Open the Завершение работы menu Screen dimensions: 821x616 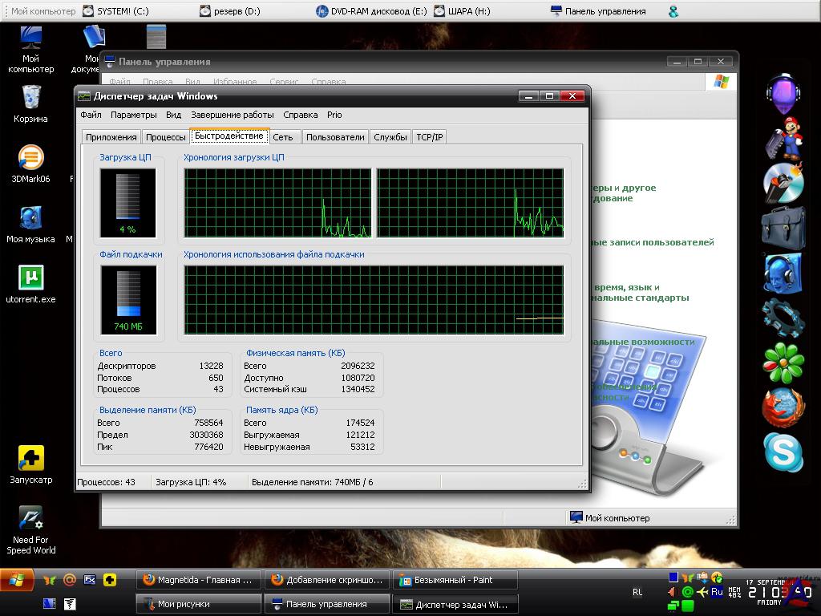[x=232, y=115]
